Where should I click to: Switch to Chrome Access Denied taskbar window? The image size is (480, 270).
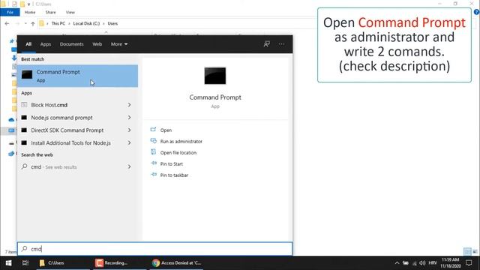pos(177,263)
